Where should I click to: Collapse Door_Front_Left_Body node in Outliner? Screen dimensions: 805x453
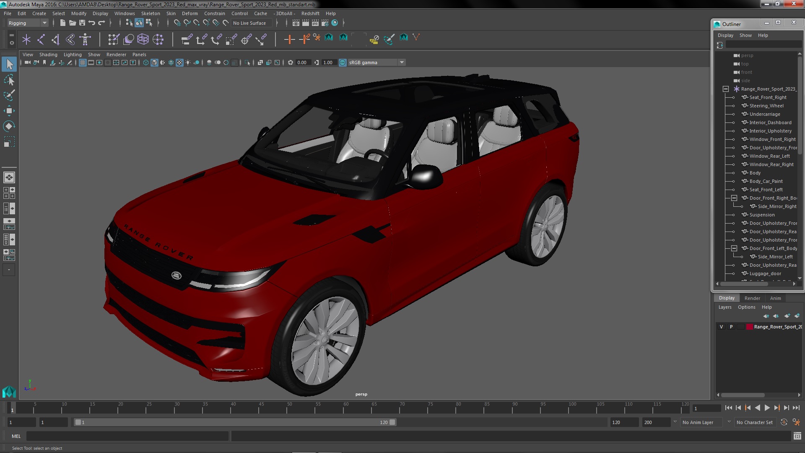coord(734,248)
